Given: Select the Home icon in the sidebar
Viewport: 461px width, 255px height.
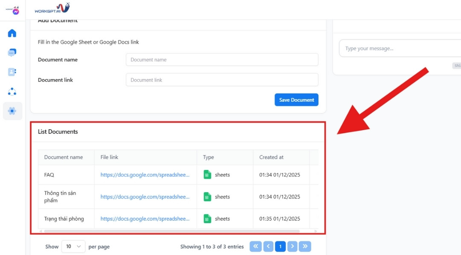Looking at the screenshot, I should (12, 33).
